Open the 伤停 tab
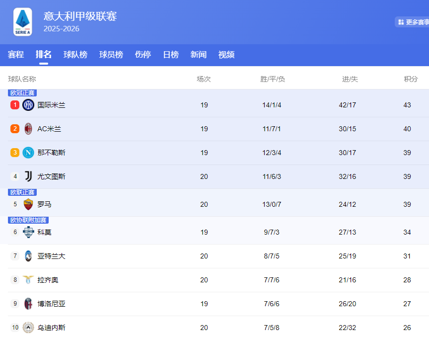429x338 pixels. point(143,55)
